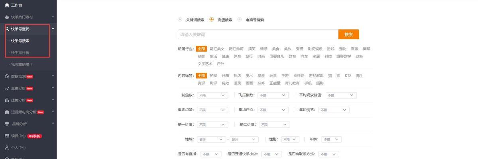Filter industry by 摄影教学
The height and width of the screenshot is (159, 478).
click(x=344, y=56)
